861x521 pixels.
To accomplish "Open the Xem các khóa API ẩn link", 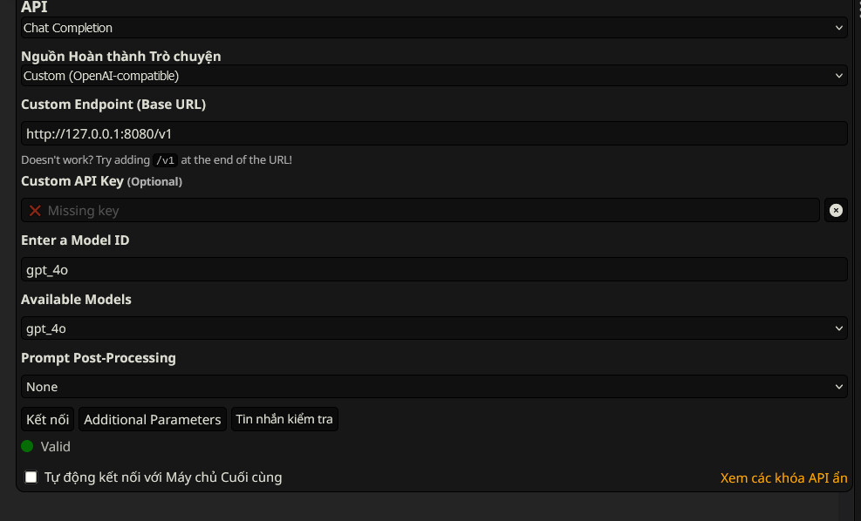I will click(x=783, y=477).
